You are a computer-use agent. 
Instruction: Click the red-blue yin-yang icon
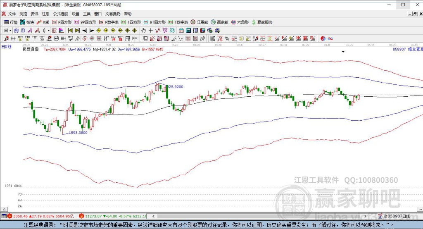[x=323, y=38]
